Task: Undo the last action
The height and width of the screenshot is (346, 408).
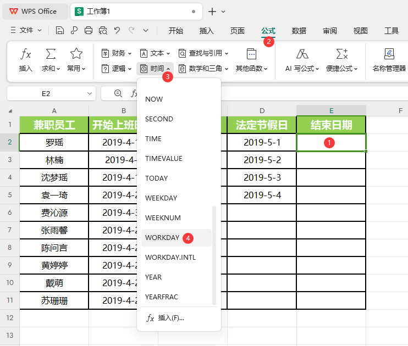Action: pyautogui.click(x=117, y=30)
